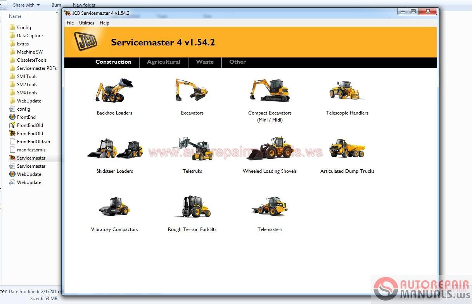The width and height of the screenshot is (472, 304).
Task: Select the SM1Tools folder name
Action: pos(27,76)
